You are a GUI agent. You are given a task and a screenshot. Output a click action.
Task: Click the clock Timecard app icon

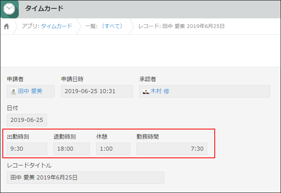coord(9,8)
